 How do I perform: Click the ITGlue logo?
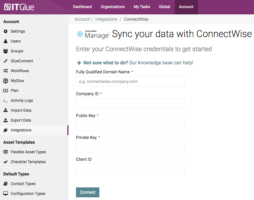19,7
